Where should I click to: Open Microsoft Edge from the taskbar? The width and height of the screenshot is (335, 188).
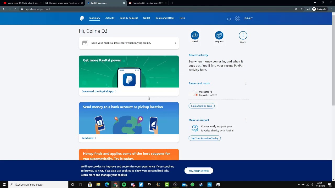coord(107,185)
